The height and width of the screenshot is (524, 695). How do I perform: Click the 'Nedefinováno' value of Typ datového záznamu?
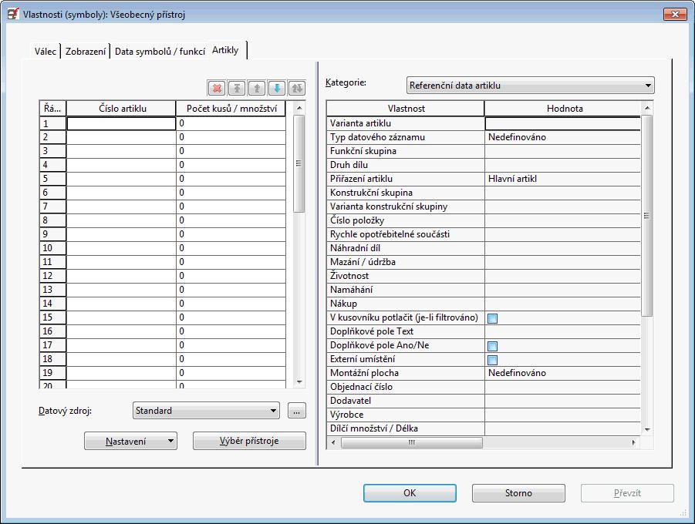[517, 137]
